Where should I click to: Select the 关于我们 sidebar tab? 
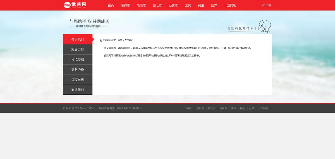point(77,39)
